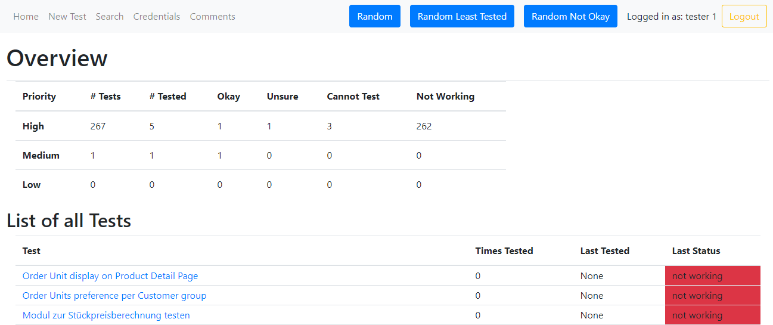Open the New Test page

tap(67, 17)
